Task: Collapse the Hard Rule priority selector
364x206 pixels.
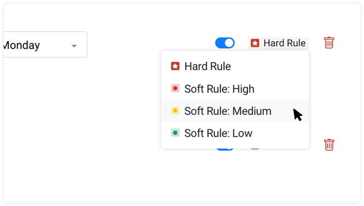Action: coord(279,43)
